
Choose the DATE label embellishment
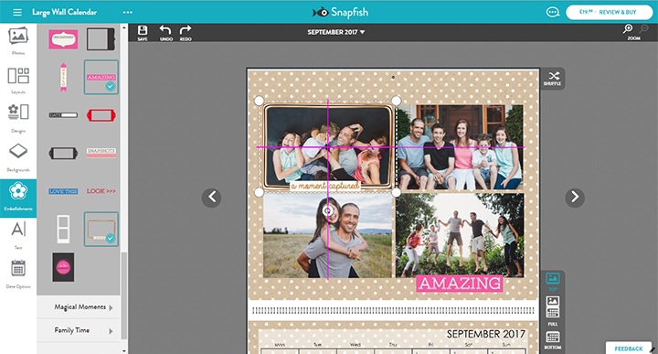pyautogui.click(x=63, y=115)
